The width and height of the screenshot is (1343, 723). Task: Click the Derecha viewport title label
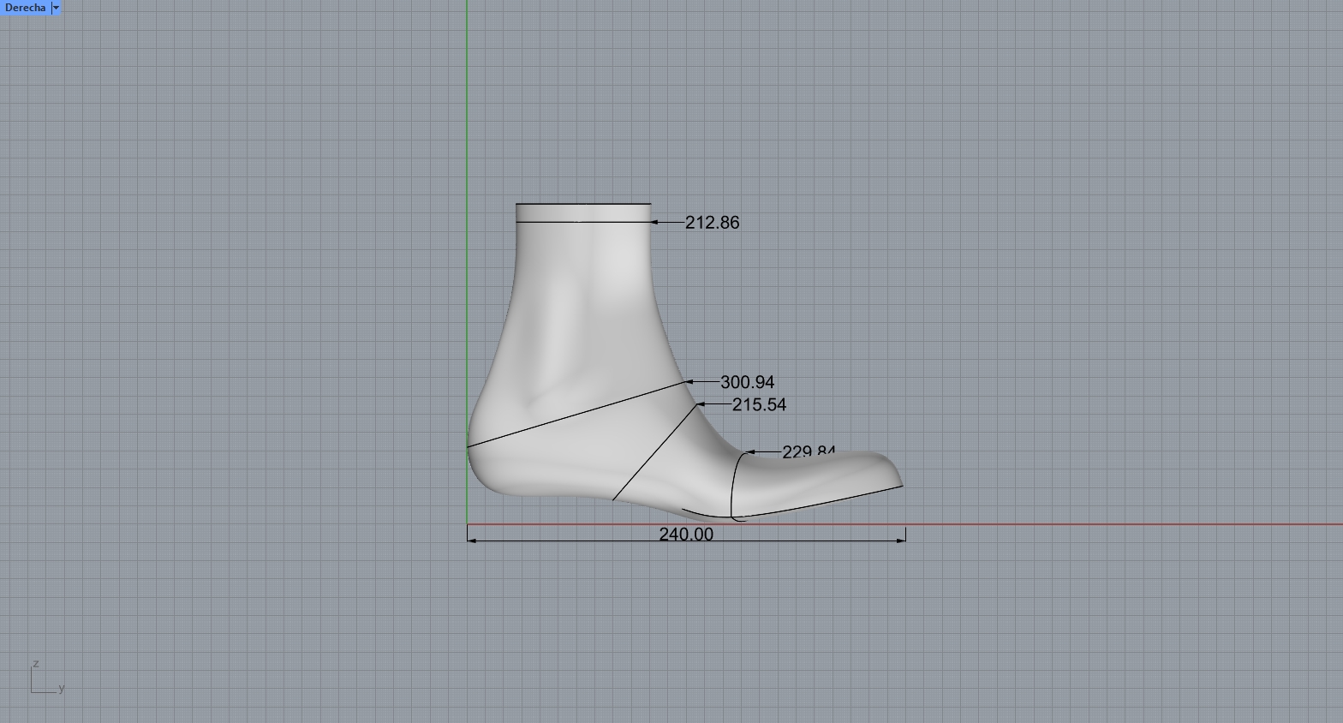25,8
